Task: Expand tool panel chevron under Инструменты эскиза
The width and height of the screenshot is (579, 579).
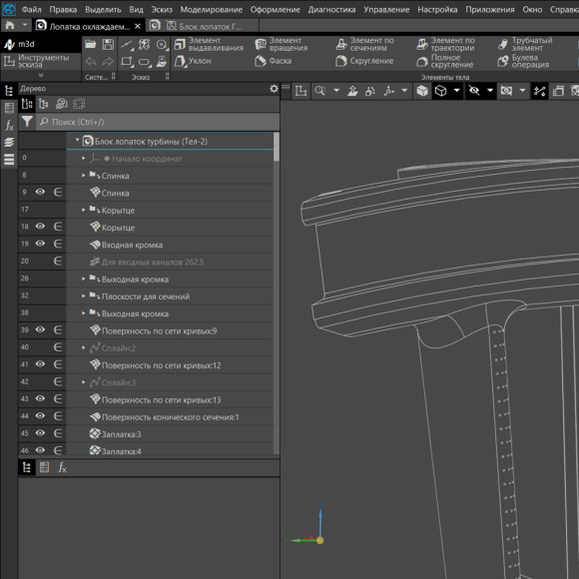Action: coord(41,75)
